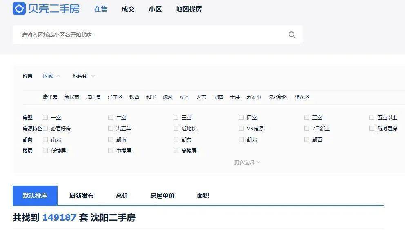This screenshot has height=230, width=405.
Task: Expand the 地铁线 dropdown
Action: (84, 76)
